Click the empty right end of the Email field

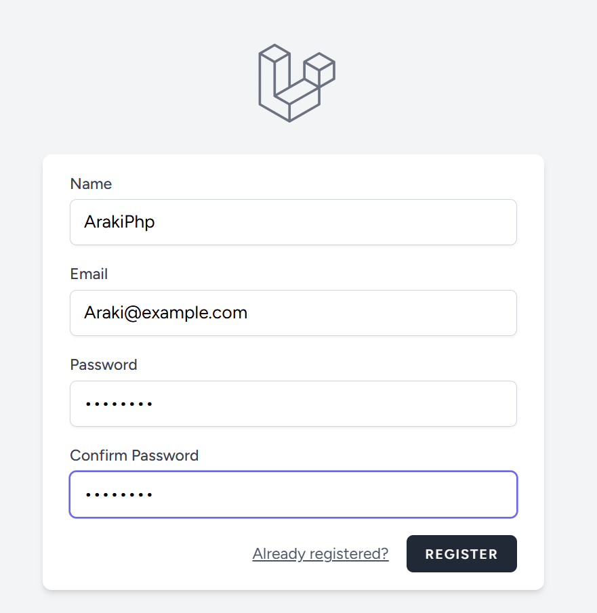474,313
